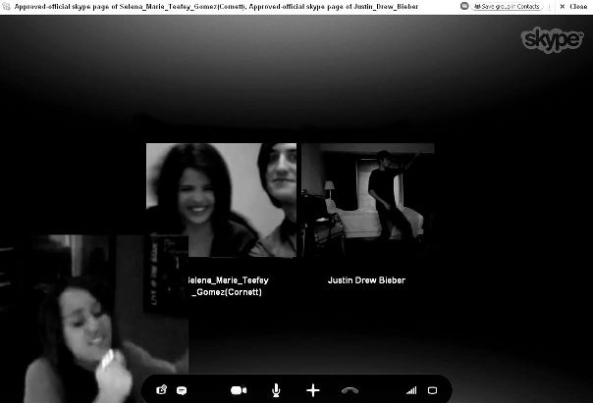Click the _Gomez(Cornett) name label

pyautogui.click(x=227, y=292)
